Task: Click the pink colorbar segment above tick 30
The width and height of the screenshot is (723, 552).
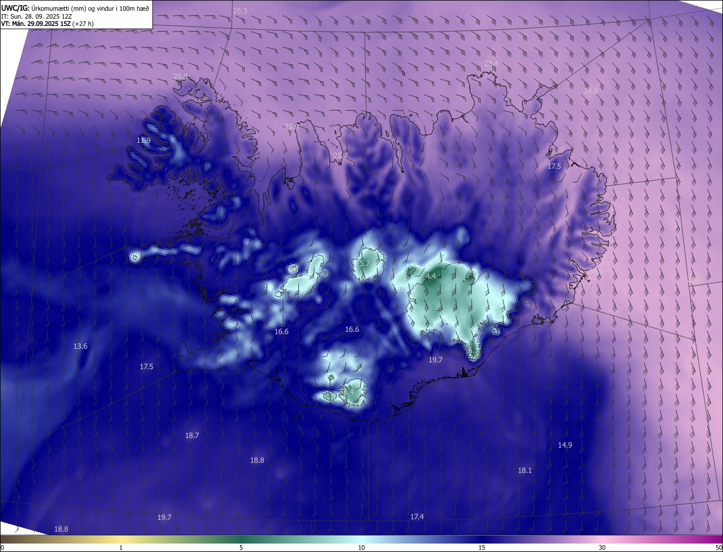Action: click(x=602, y=539)
